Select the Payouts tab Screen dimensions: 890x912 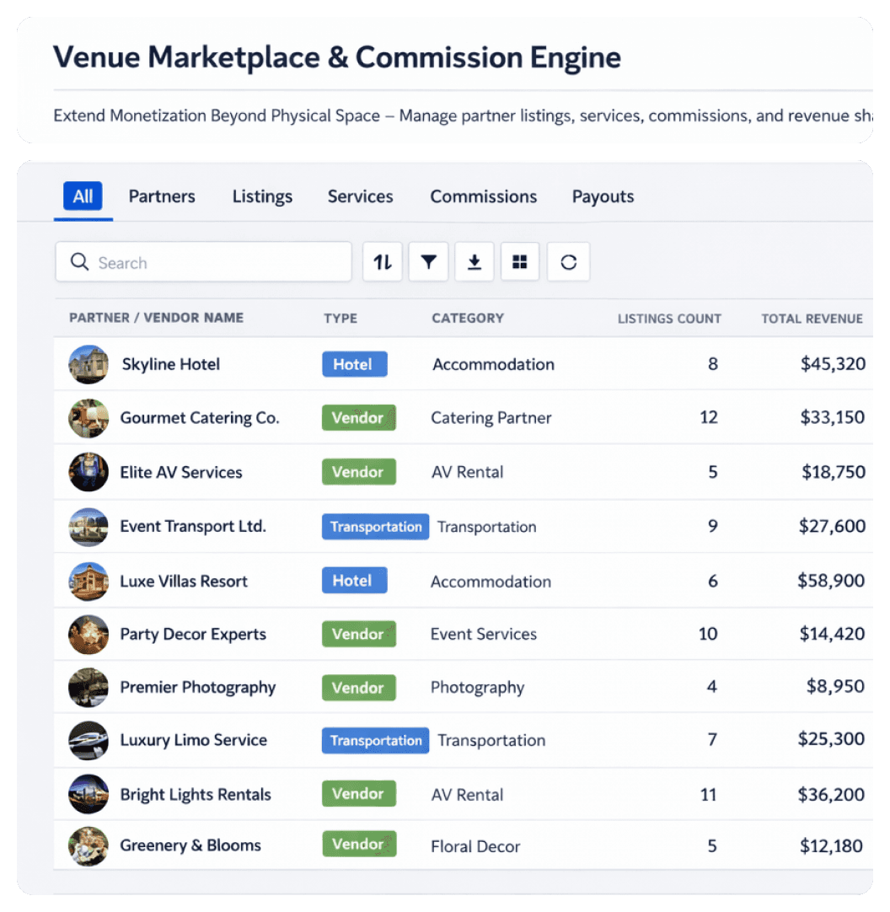(603, 196)
